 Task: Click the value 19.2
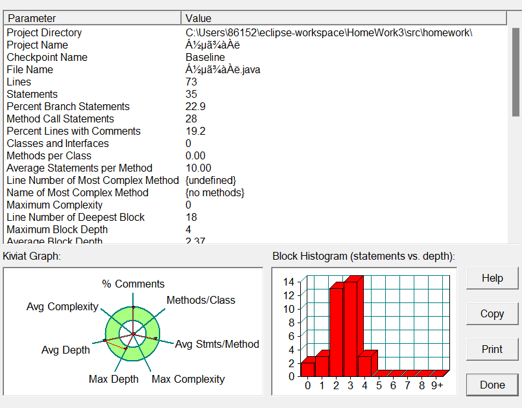(195, 131)
